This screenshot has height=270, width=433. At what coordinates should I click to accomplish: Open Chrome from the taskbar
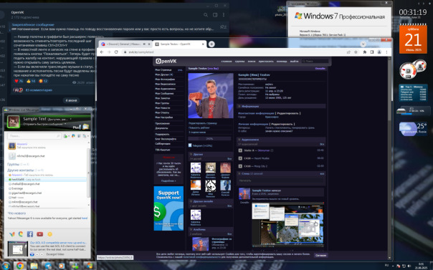[x=19, y=266]
